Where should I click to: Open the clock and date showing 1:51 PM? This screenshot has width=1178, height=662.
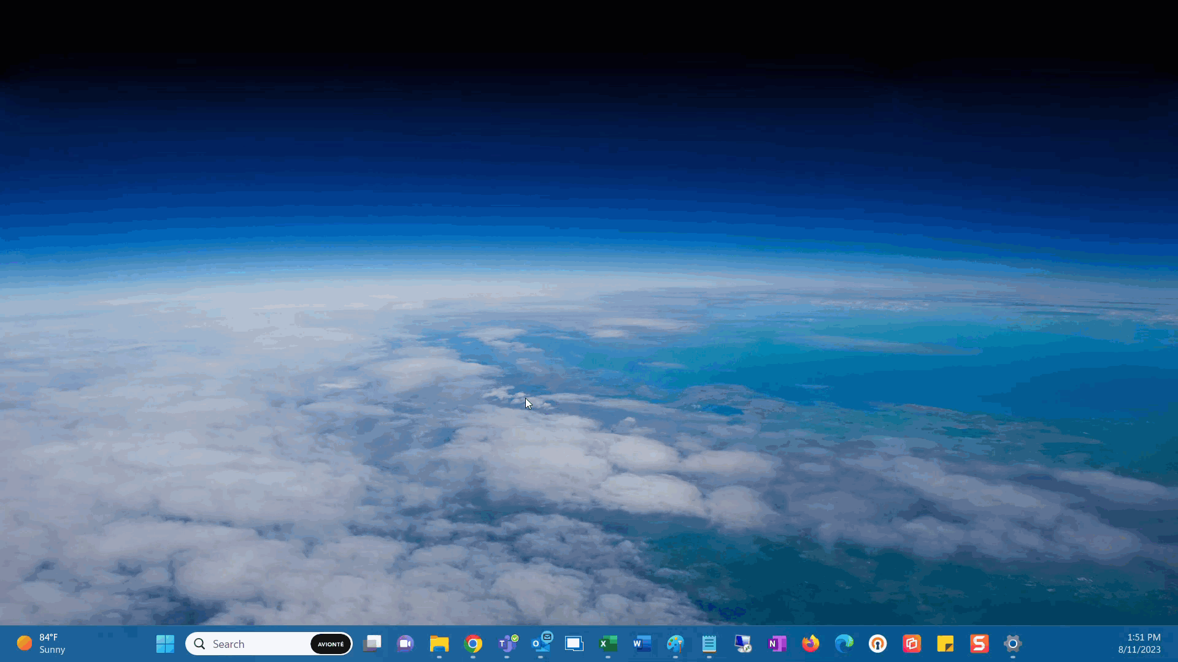click(1139, 644)
